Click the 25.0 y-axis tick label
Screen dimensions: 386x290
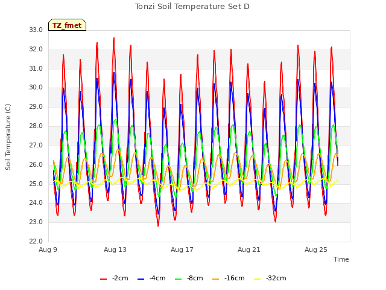tap(36, 184)
